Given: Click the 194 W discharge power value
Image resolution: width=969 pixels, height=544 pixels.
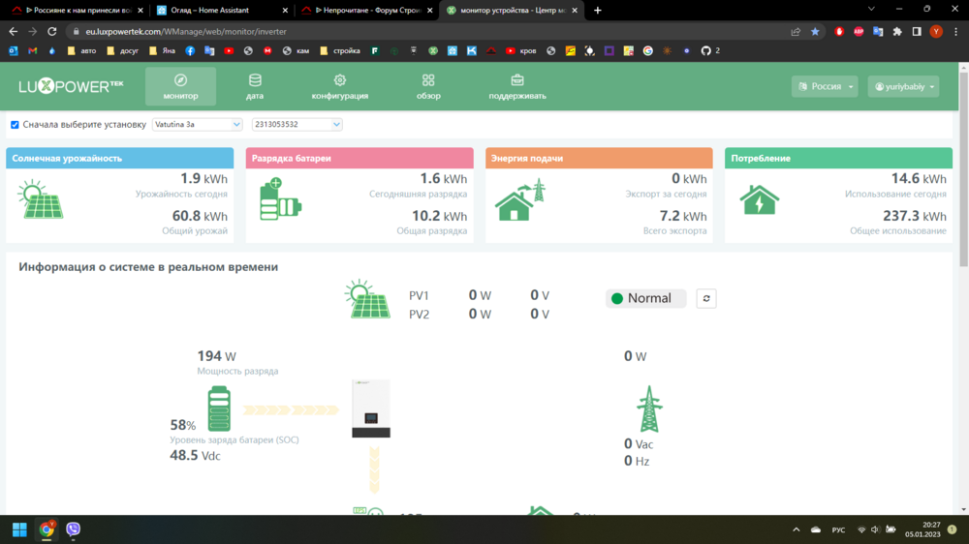Looking at the screenshot, I should pyautogui.click(x=216, y=356).
